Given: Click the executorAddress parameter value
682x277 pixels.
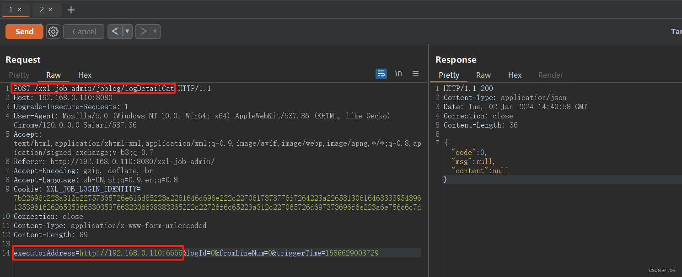Looking at the screenshot, I should point(131,253).
